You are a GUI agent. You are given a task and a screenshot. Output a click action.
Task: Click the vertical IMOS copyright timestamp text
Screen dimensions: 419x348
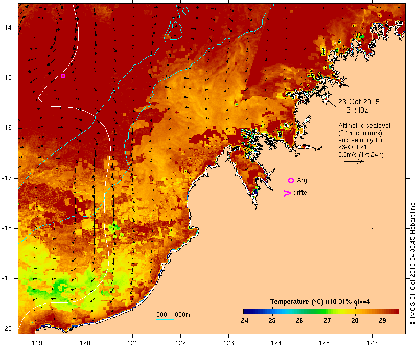[412, 264]
